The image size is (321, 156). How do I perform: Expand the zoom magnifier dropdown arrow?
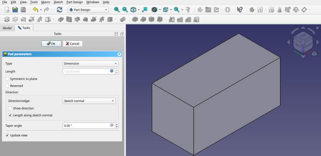pos(182,10)
